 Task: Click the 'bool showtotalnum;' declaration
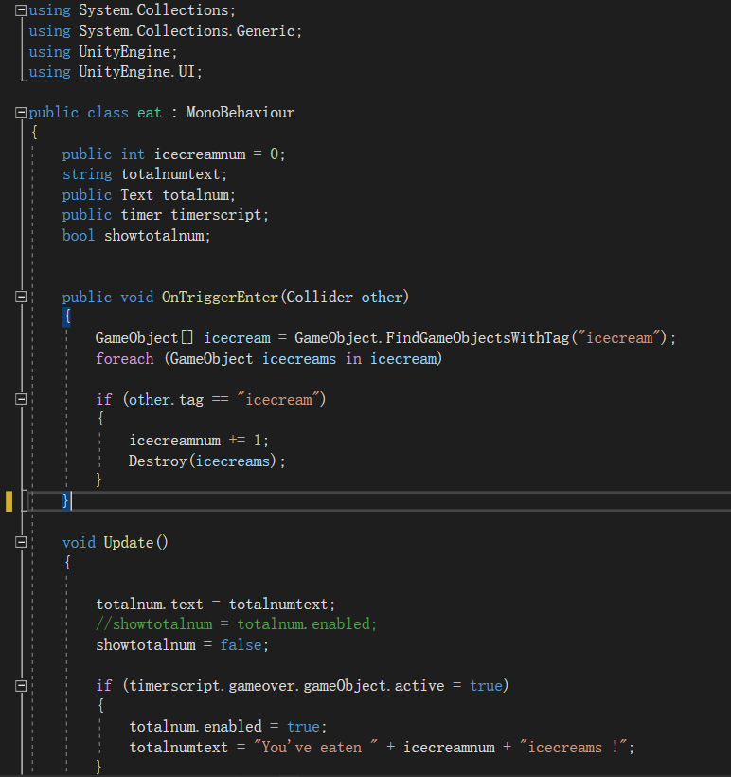click(x=136, y=236)
